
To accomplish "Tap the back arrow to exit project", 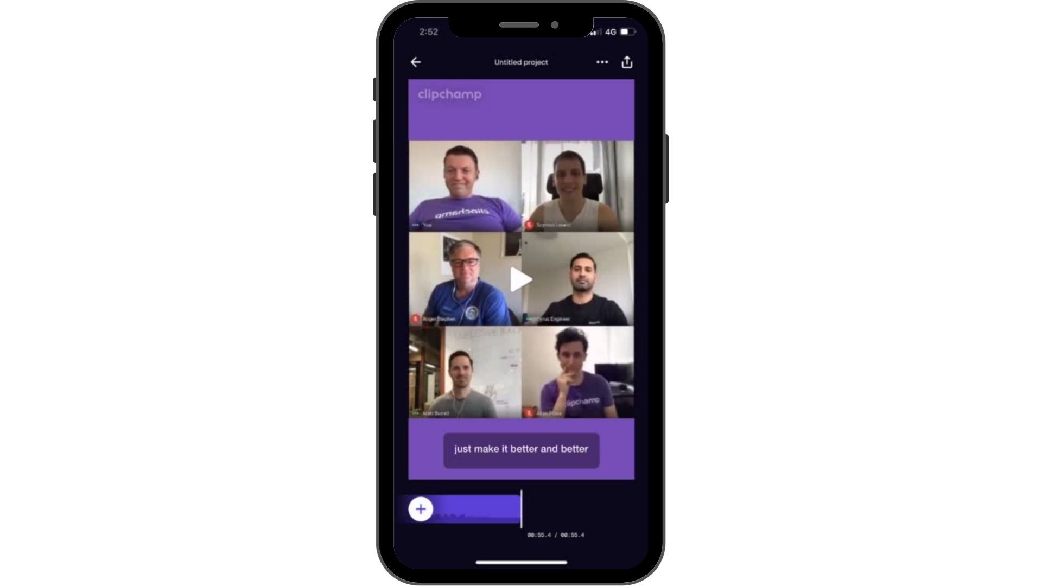I will click(416, 63).
